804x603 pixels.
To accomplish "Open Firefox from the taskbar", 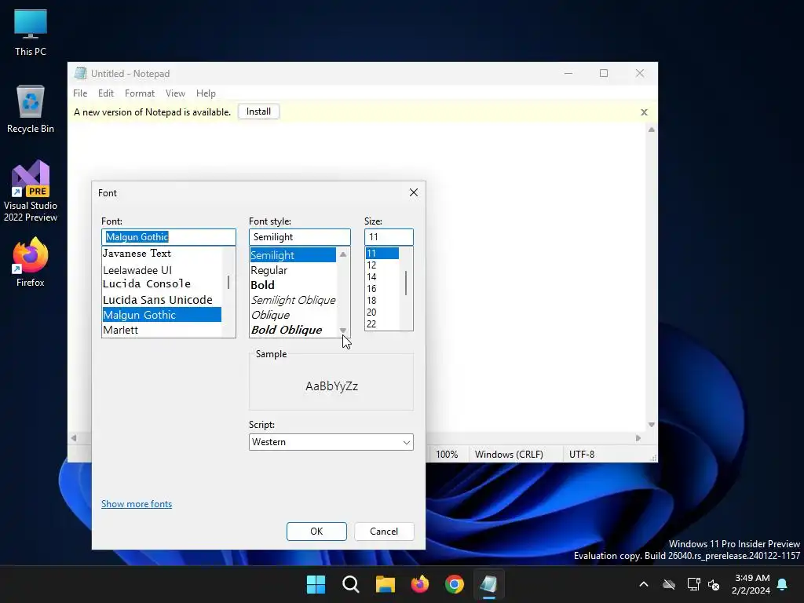I will 419,584.
